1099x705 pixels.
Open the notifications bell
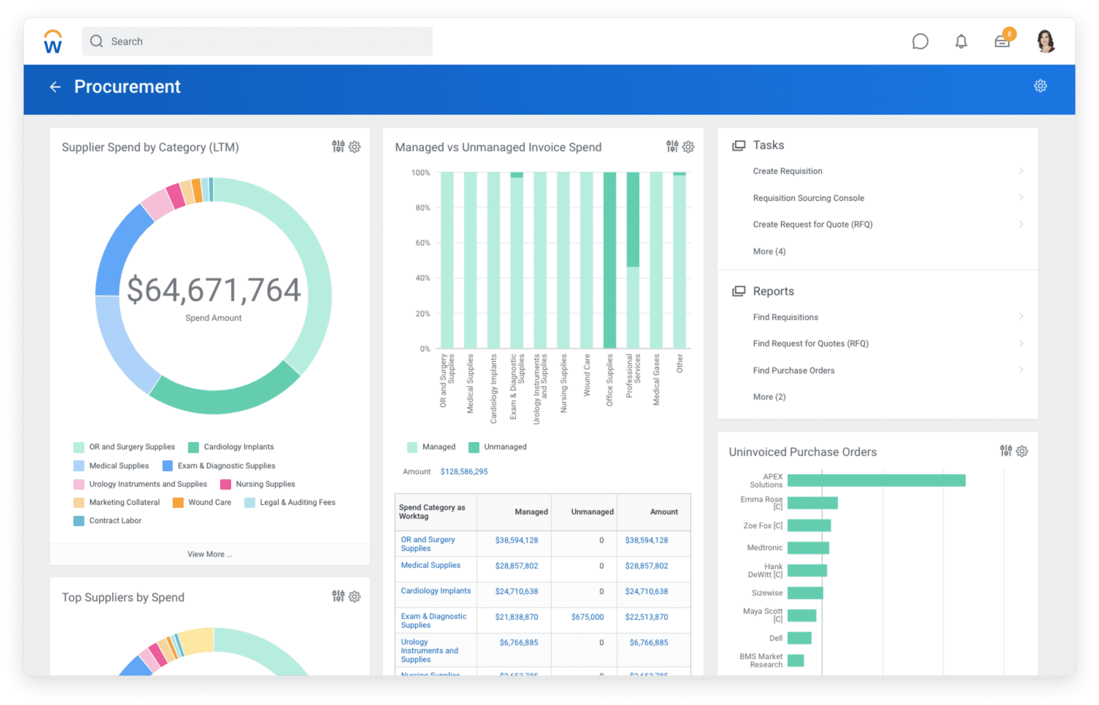[961, 41]
